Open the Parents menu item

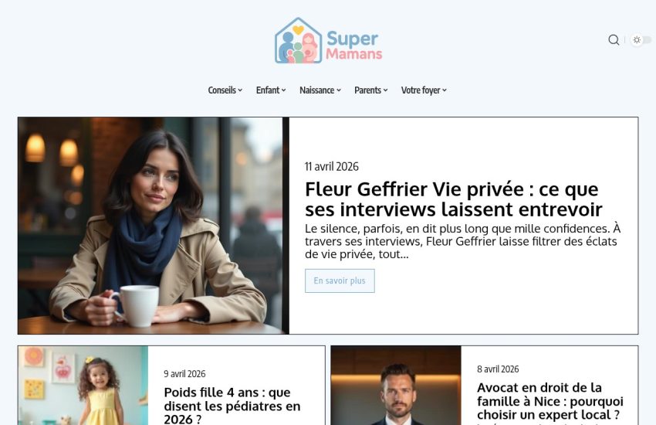coord(370,90)
